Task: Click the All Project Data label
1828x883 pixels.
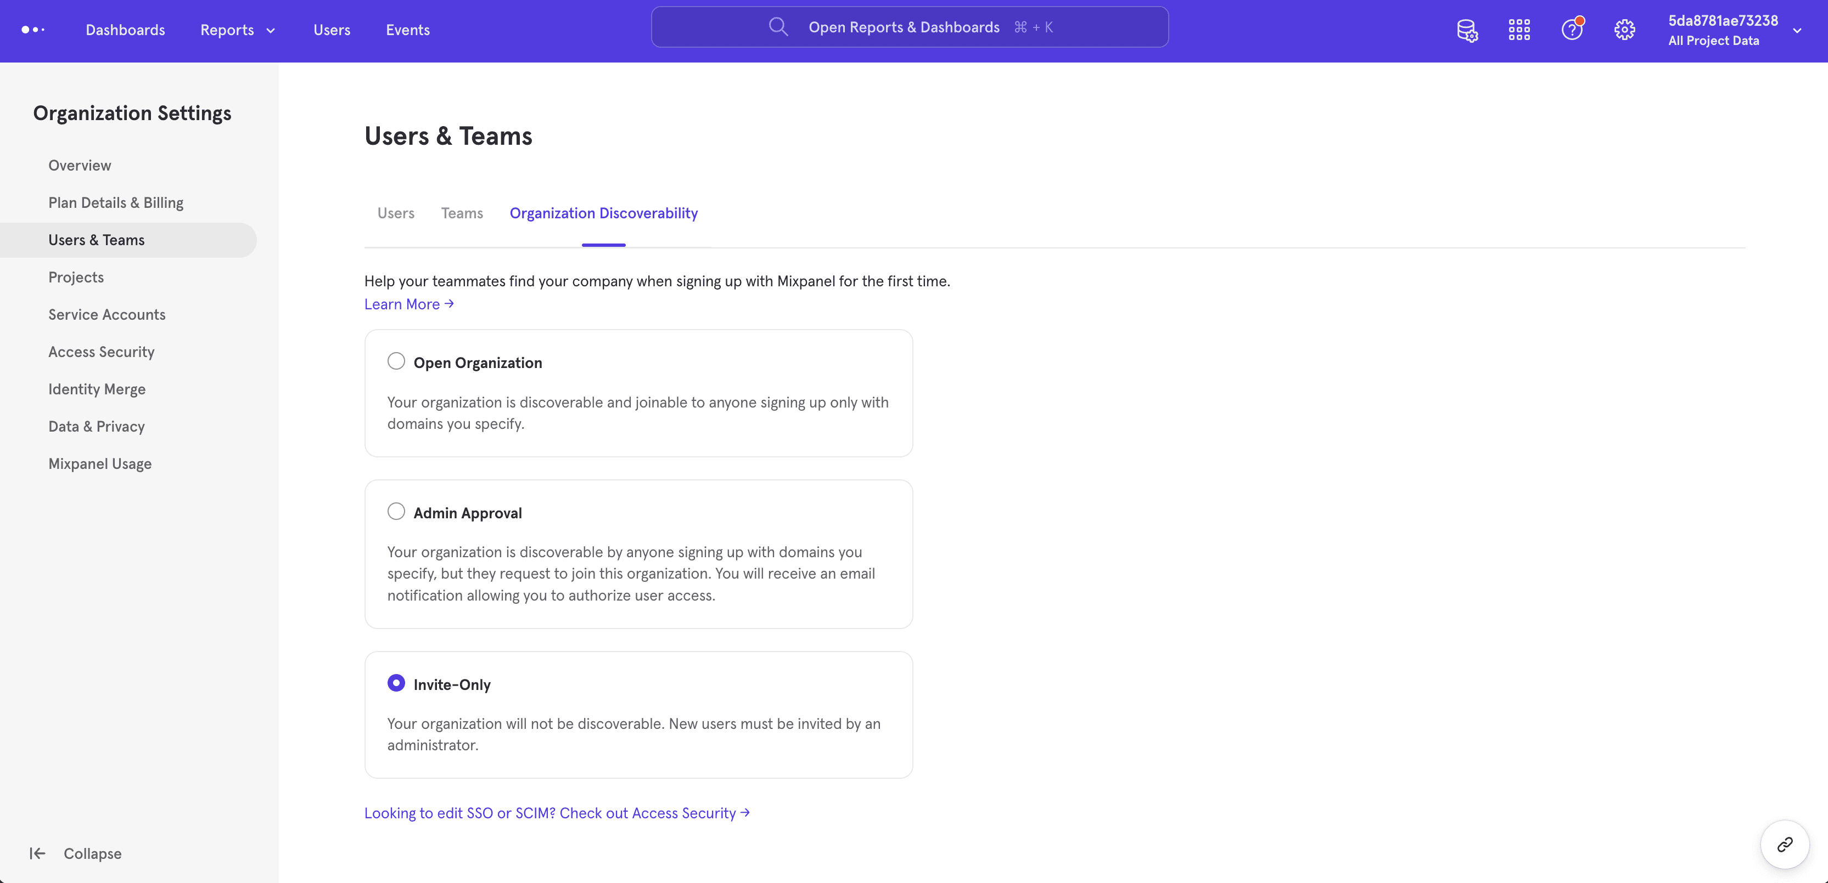Action: tap(1714, 41)
